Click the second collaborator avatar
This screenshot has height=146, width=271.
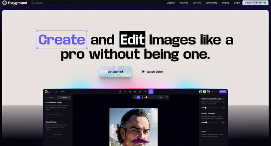[x=204, y=92]
